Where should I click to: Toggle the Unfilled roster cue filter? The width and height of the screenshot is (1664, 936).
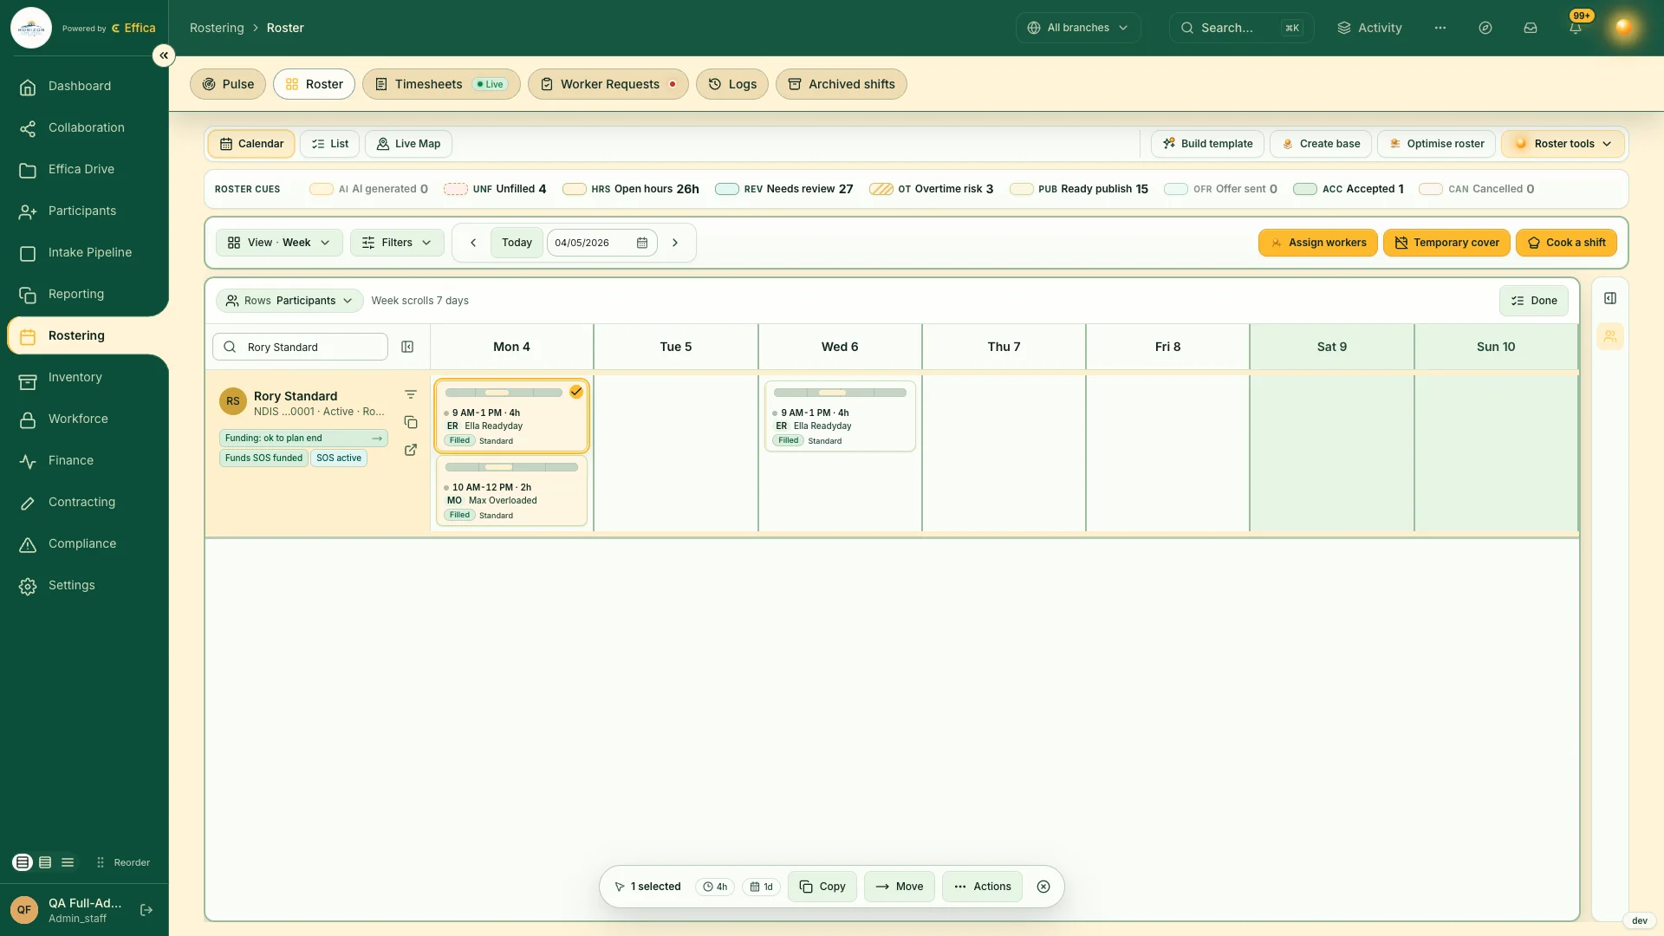tap(495, 189)
